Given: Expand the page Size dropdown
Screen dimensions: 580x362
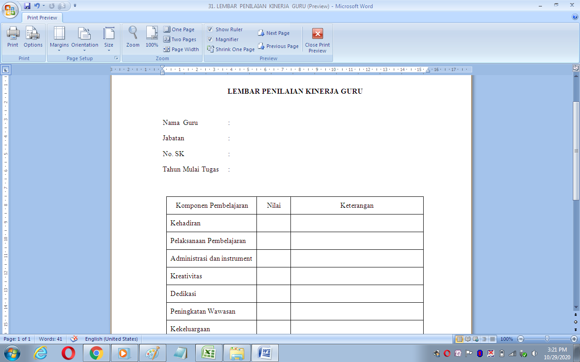Looking at the screenshot, I should coord(109,38).
